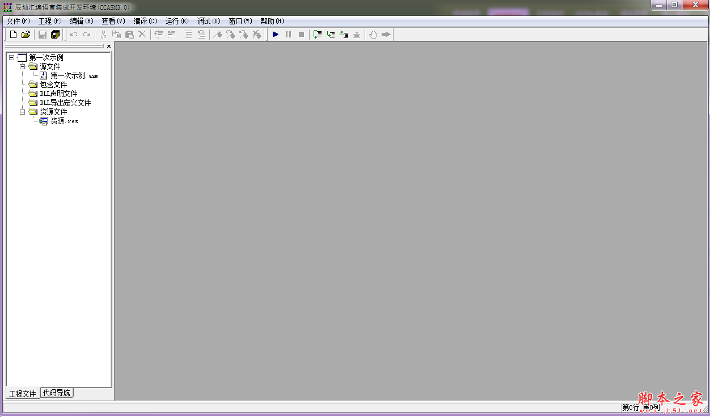
Task: Click the rightward arrow toolbar icon
Action: pos(386,35)
